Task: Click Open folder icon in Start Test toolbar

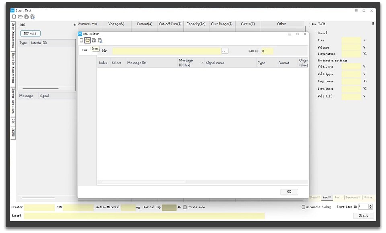Action: click(20, 17)
